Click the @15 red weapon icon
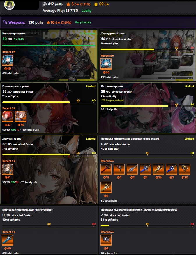The image size is (196, 255). pos(106,169)
